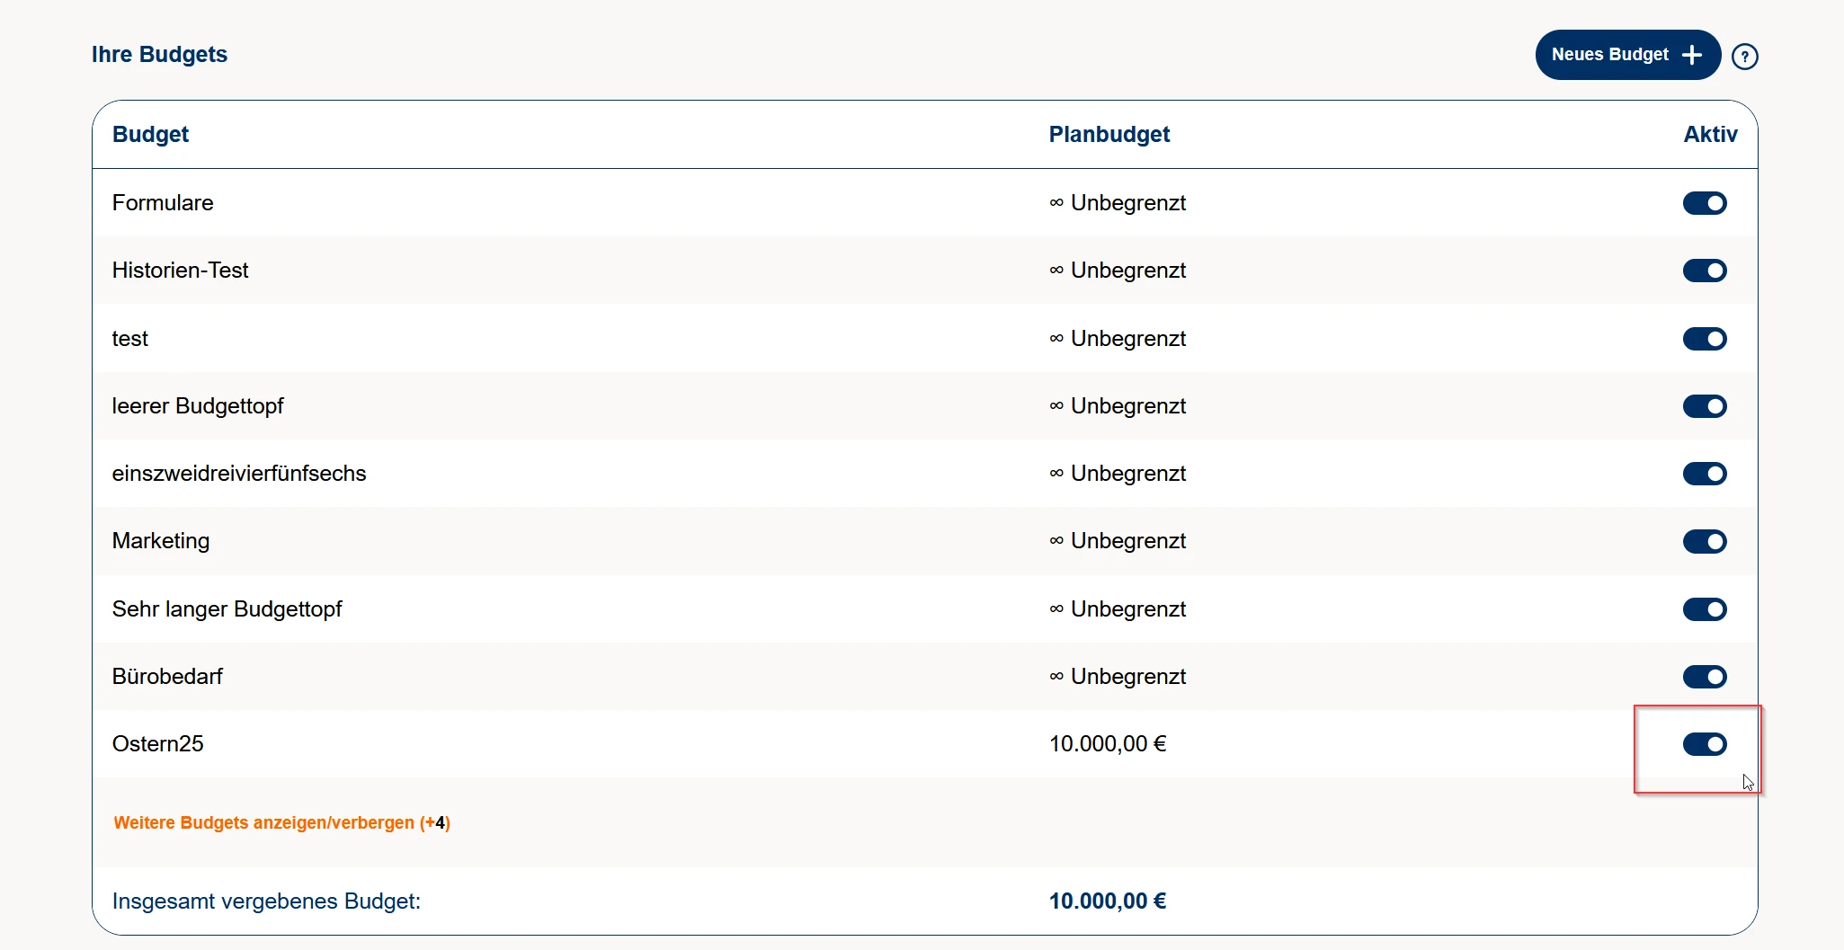Disable the Bürobedarf budget toggle
This screenshot has height=950, width=1844.
pyautogui.click(x=1704, y=677)
